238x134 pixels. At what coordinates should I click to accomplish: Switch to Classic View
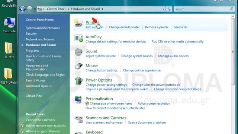[34, 96]
